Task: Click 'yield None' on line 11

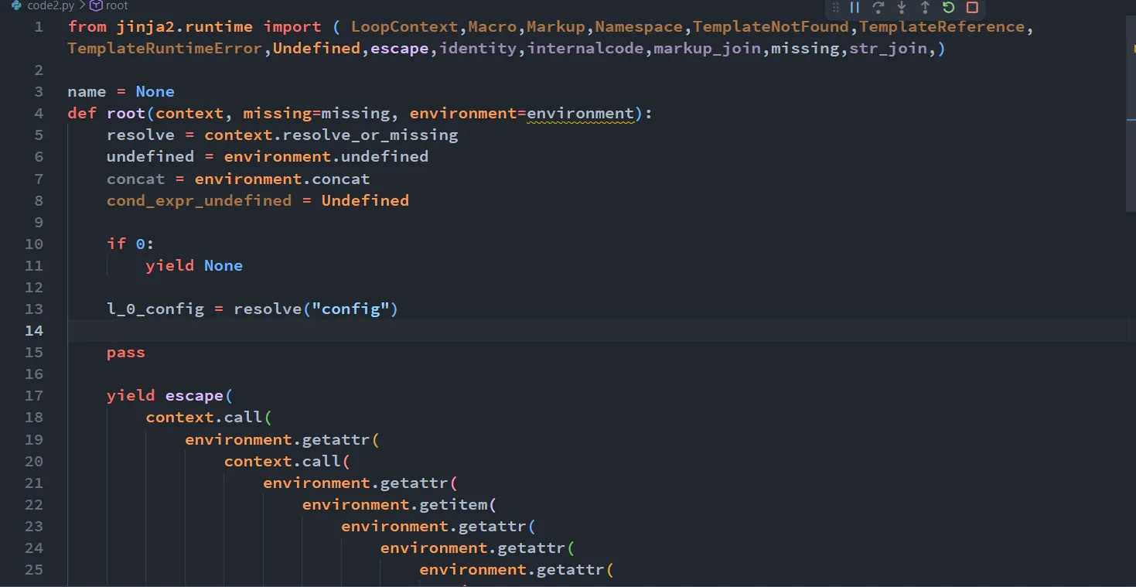Action: click(x=194, y=265)
